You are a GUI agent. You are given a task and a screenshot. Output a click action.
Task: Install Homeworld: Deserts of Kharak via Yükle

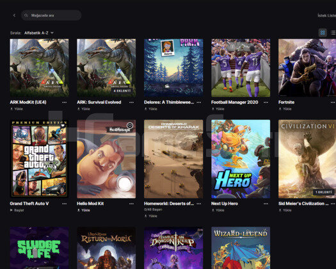tap(150, 216)
